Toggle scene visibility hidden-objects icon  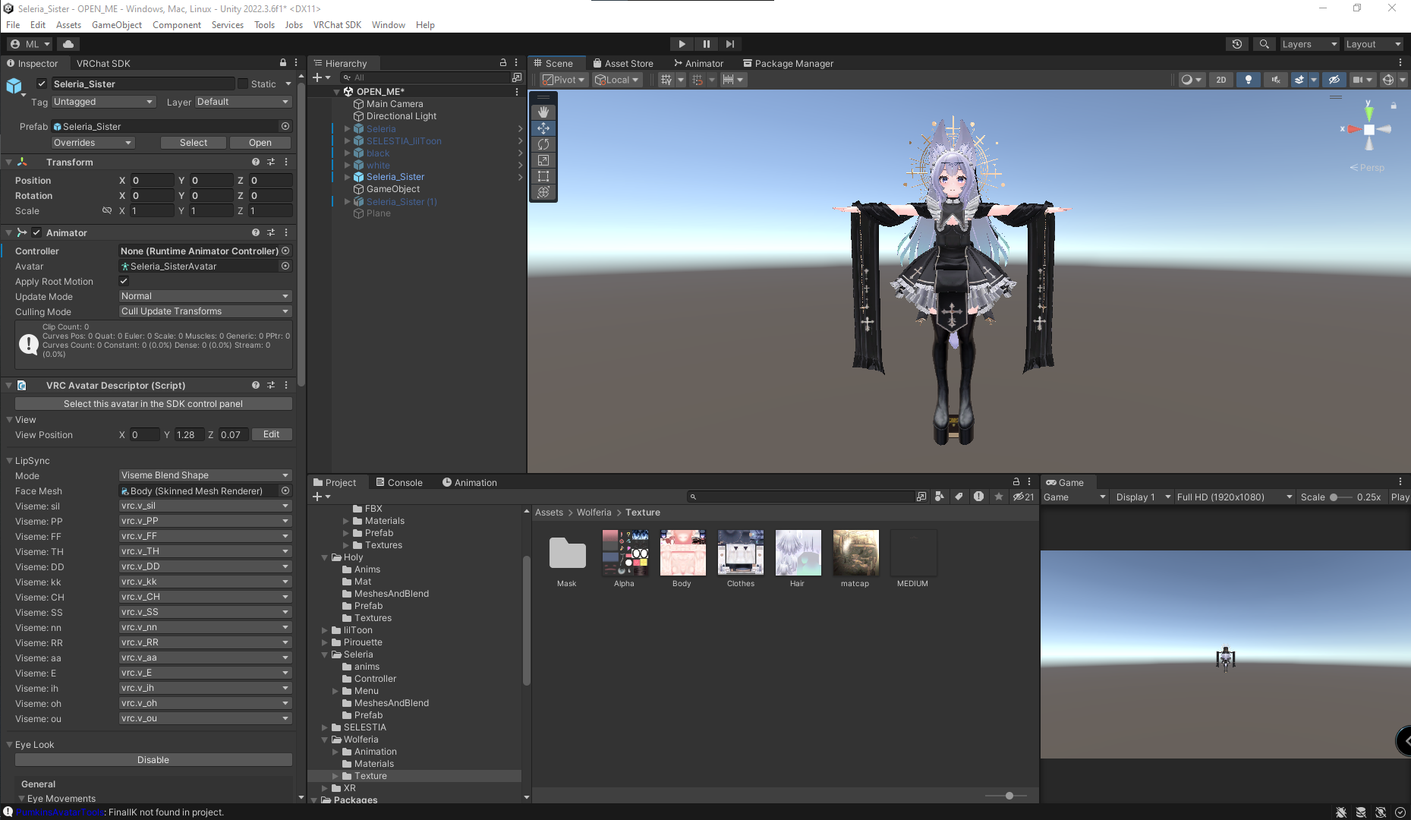[x=1334, y=80]
